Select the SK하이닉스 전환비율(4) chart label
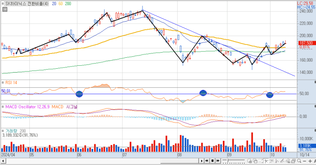The height and width of the screenshot is (165, 316). pos(27,3)
